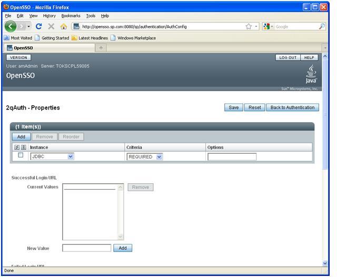Screen dimensions: 337x277
Task: Click the site identity icon in address bar
Action: tap(76, 26)
